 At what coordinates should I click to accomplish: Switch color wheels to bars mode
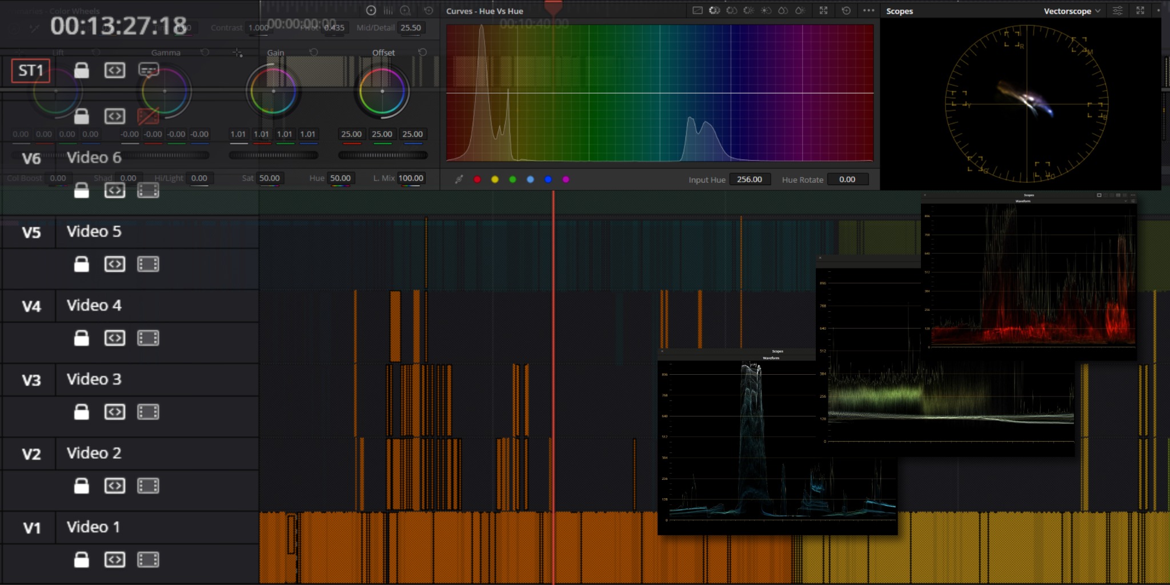coord(388,10)
